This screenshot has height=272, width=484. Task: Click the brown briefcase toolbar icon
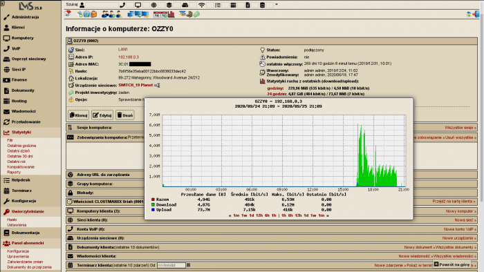tap(93, 14)
